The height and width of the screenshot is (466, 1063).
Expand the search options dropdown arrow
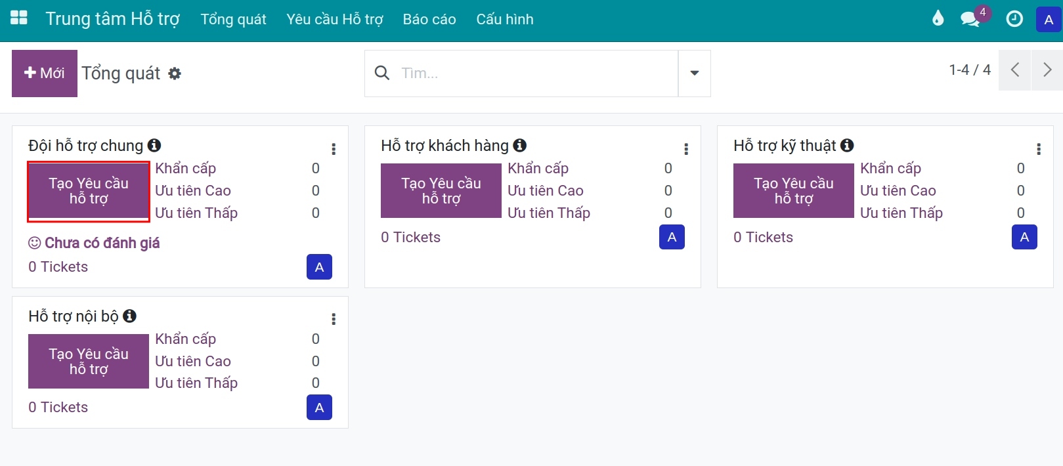pos(695,73)
